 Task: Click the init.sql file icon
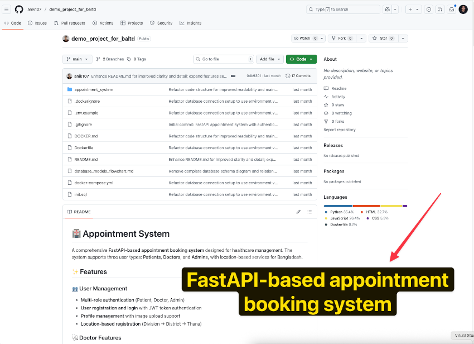click(70, 194)
